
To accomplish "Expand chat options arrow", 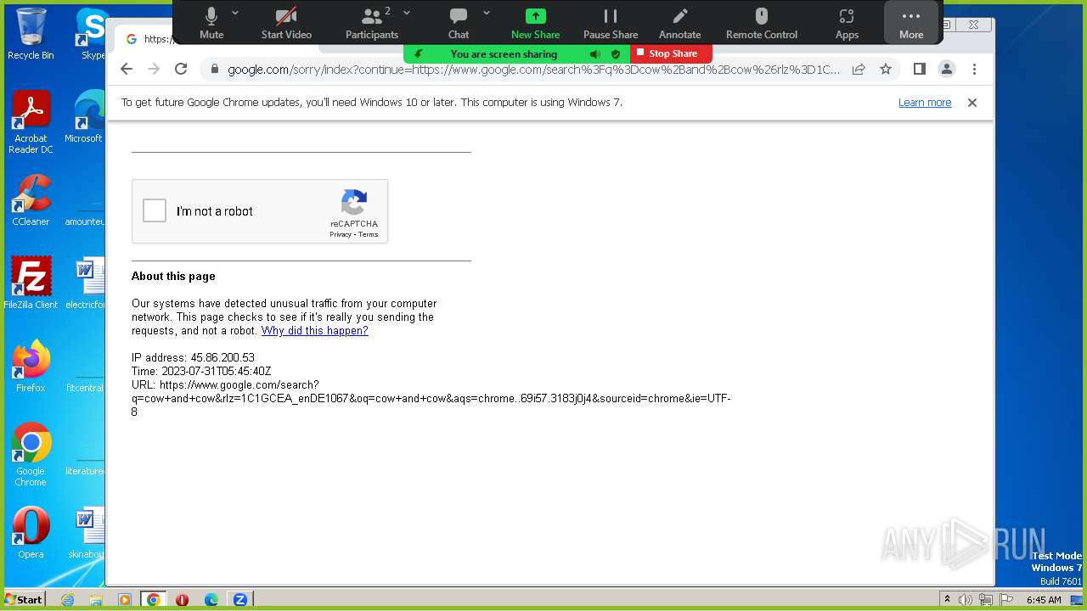I will tap(487, 13).
